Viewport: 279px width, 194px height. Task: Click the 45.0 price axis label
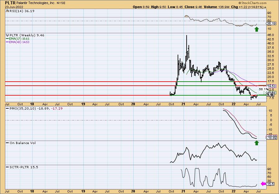[270, 35]
